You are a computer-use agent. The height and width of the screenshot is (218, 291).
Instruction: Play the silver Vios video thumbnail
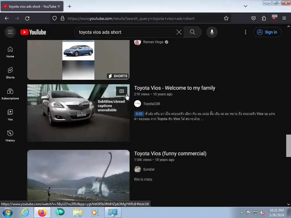pyautogui.click(x=78, y=113)
